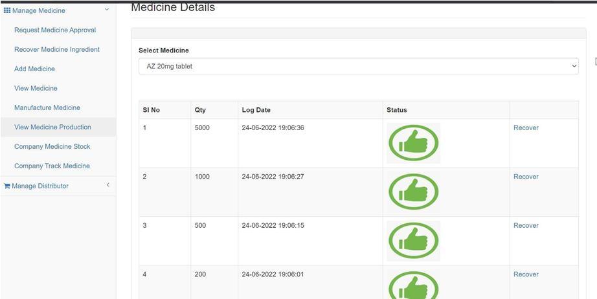This screenshot has height=299, width=597.
Task: Click Recover link for qty 200 row
Action: (526, 274)
